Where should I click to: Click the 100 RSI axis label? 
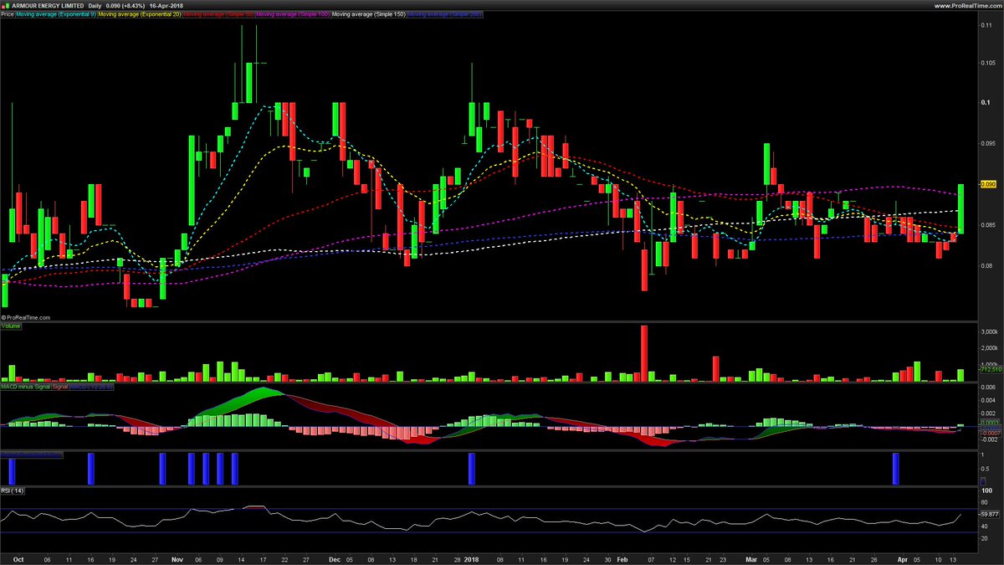[986, 491]
